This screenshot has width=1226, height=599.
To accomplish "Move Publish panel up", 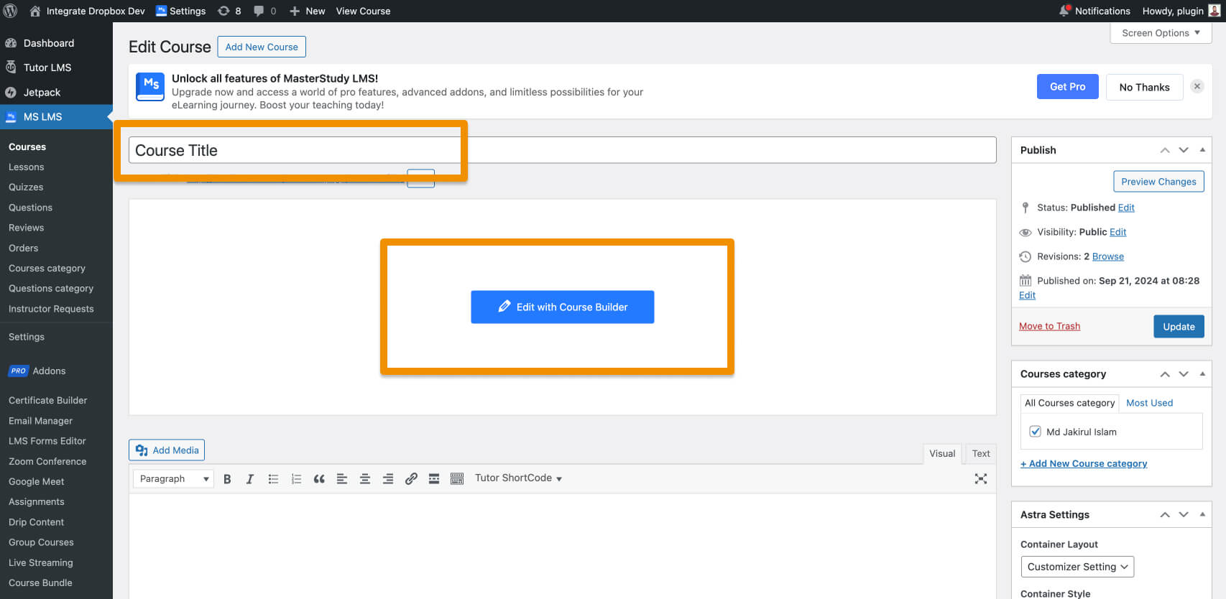I will coord(1165,150).
